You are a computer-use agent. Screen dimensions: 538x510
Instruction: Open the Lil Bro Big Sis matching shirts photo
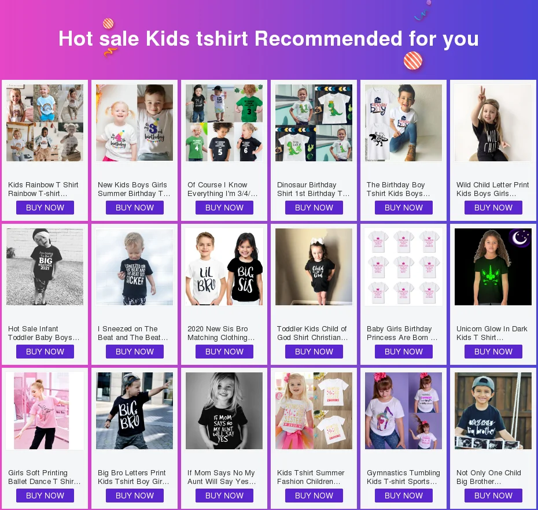pyautogui.click(x=224, y=267)
